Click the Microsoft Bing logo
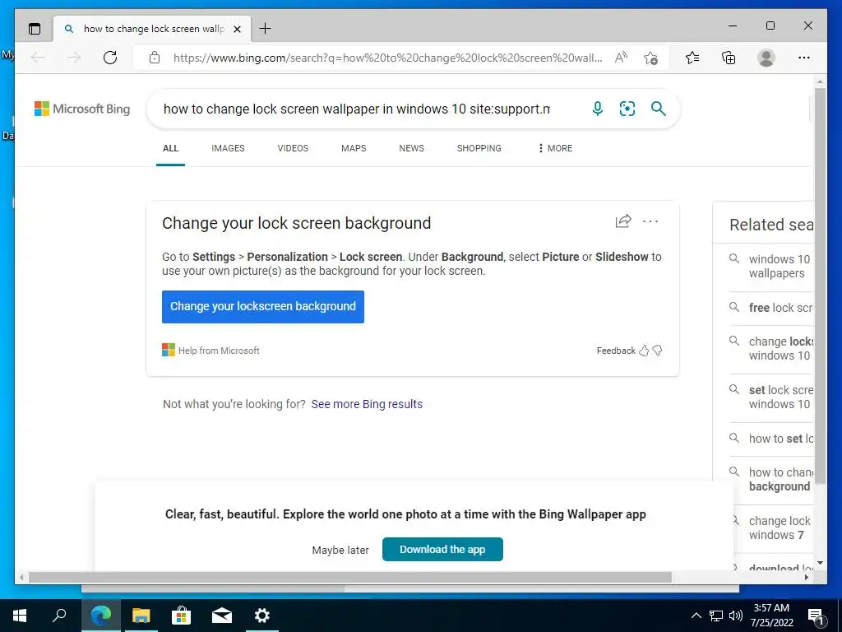842x632 pixels. click(x=82, y=109)
